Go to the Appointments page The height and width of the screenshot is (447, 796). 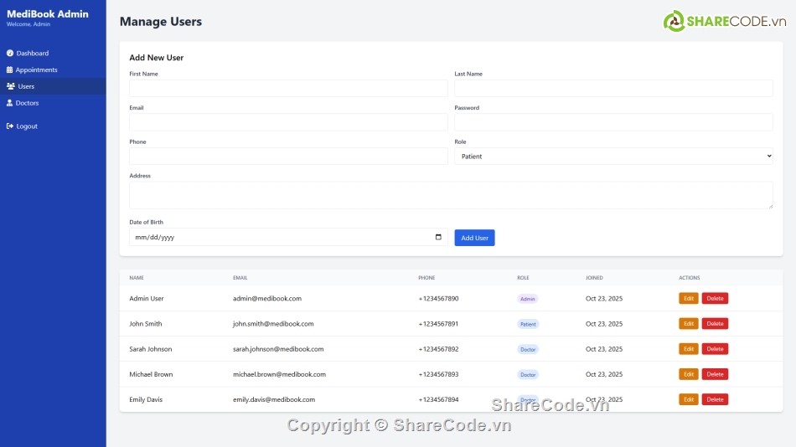tap(36, 70)
